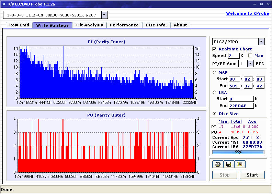Toggle the Realtime Chart checkbox
272x194 pixels.
(x=215, y=49)
